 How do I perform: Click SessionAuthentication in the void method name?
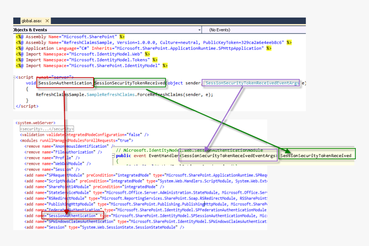(65, 83)
